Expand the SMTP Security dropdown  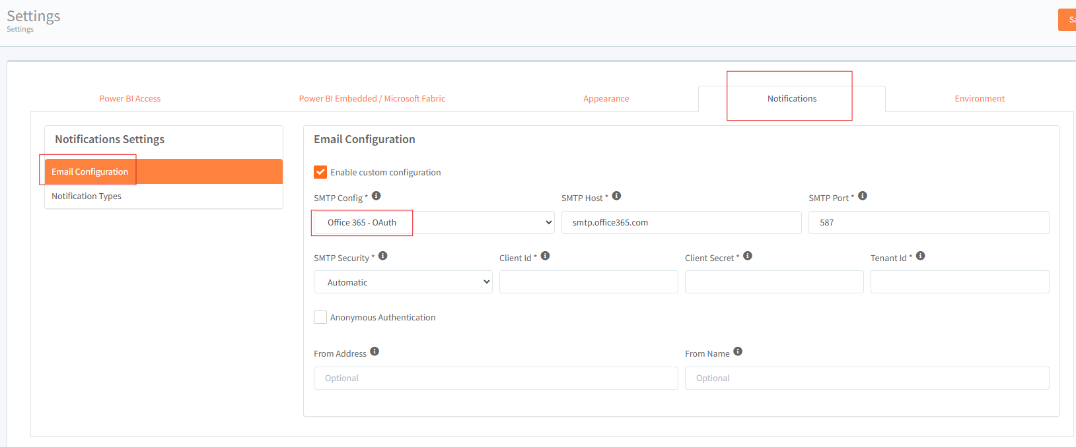pos(403,282)
